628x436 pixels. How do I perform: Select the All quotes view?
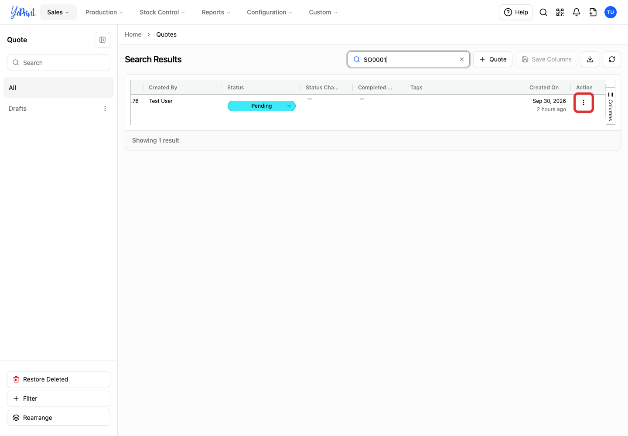pyautogui.click(x=58, y=88)
